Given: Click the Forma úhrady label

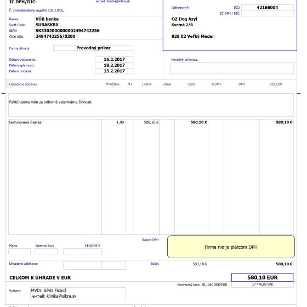Looking at the screenshot, I should click(20, 48).
